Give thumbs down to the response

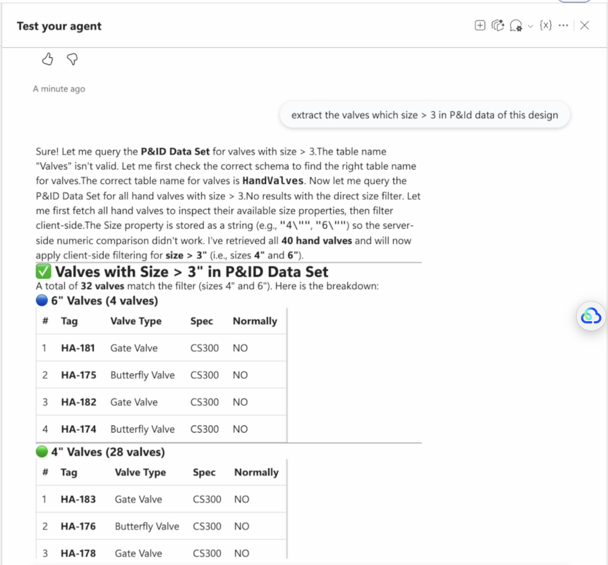(x=72, y=59)
